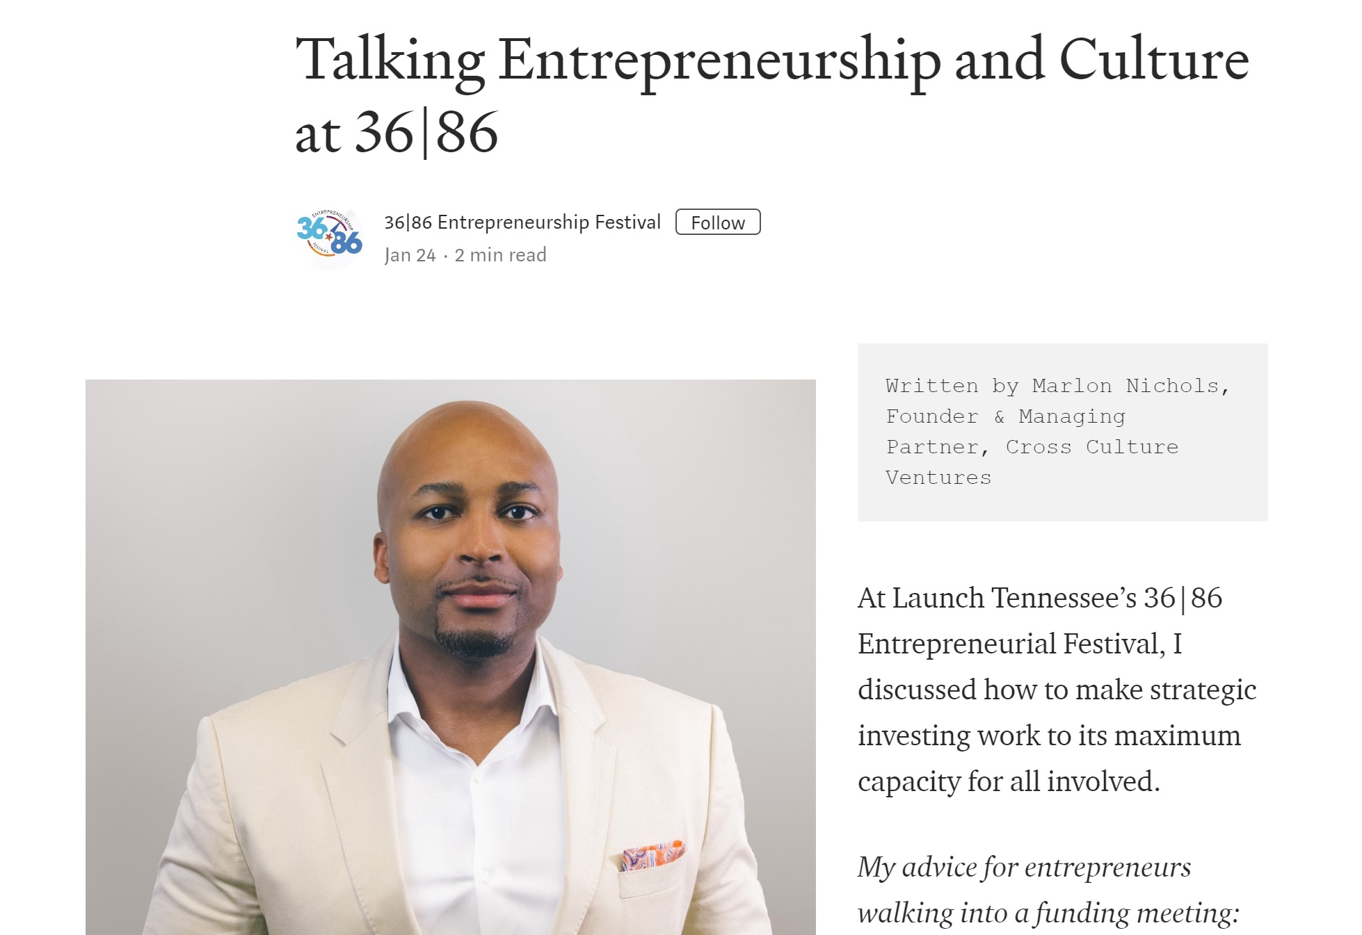This screenshot has height=935, width=1362.
Task: Open the 36|86 Entrepreneurship Festival author profile
Action: [x=522, y=222]
